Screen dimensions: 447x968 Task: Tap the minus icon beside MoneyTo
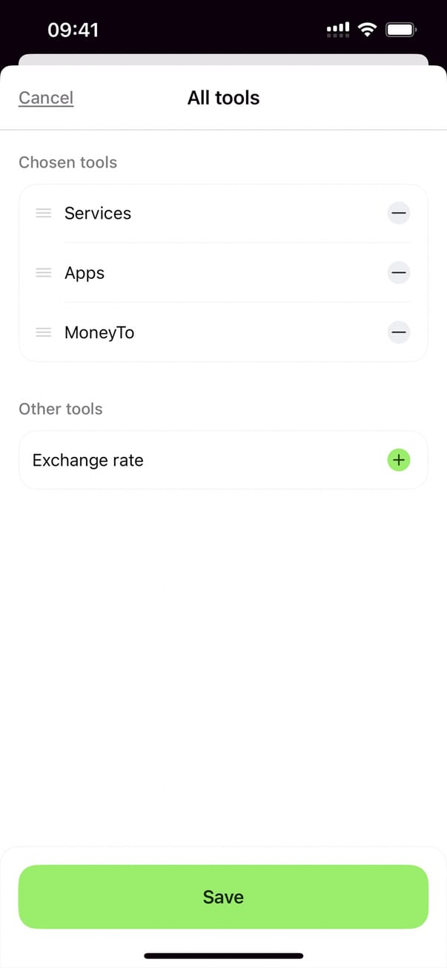[x=399, y=332]
